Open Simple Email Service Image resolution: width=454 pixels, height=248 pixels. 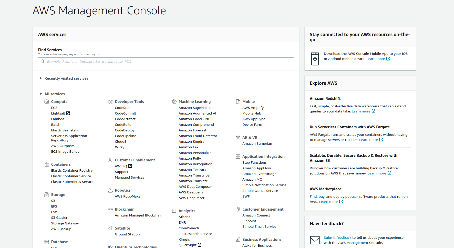point(259,227)
